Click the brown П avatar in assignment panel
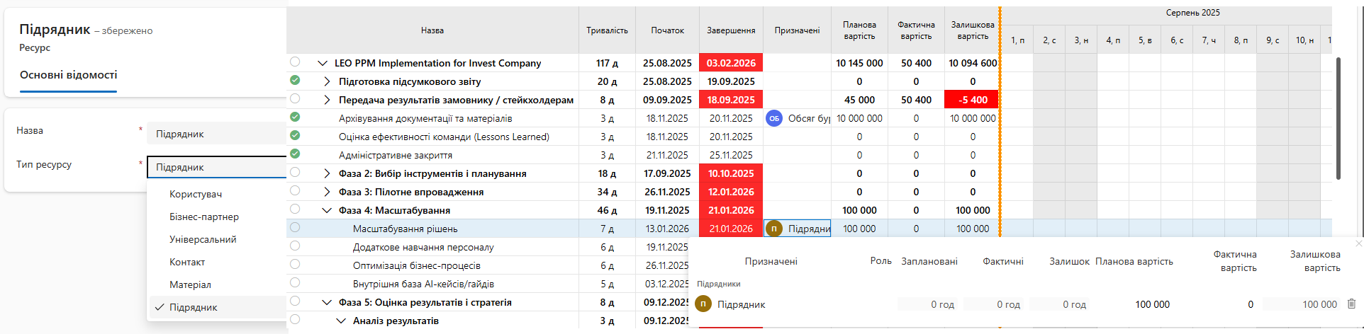1364x334 pixels. pos(703,304)
